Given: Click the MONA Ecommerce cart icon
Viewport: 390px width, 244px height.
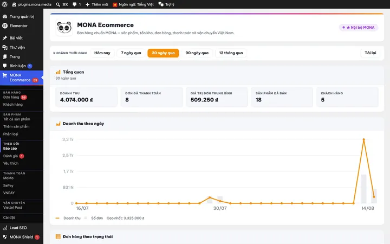Looking at the screenshot, I should 5,75.
